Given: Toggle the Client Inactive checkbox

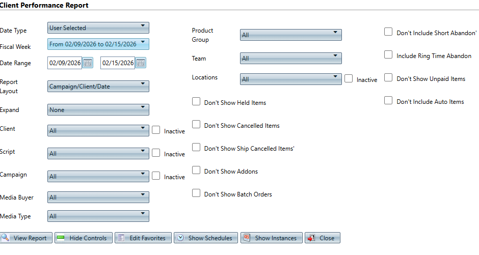Looking at the screenshot, I should tap(156, 130).
